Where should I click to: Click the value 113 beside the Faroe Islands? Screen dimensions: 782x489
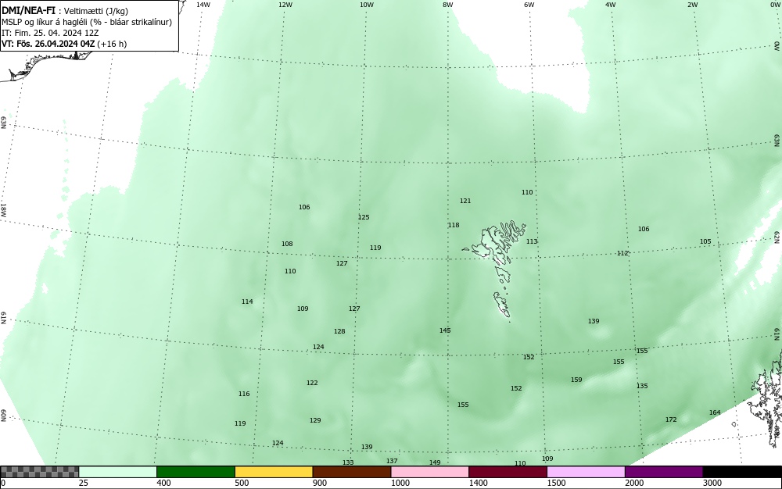tap(532, 241)
